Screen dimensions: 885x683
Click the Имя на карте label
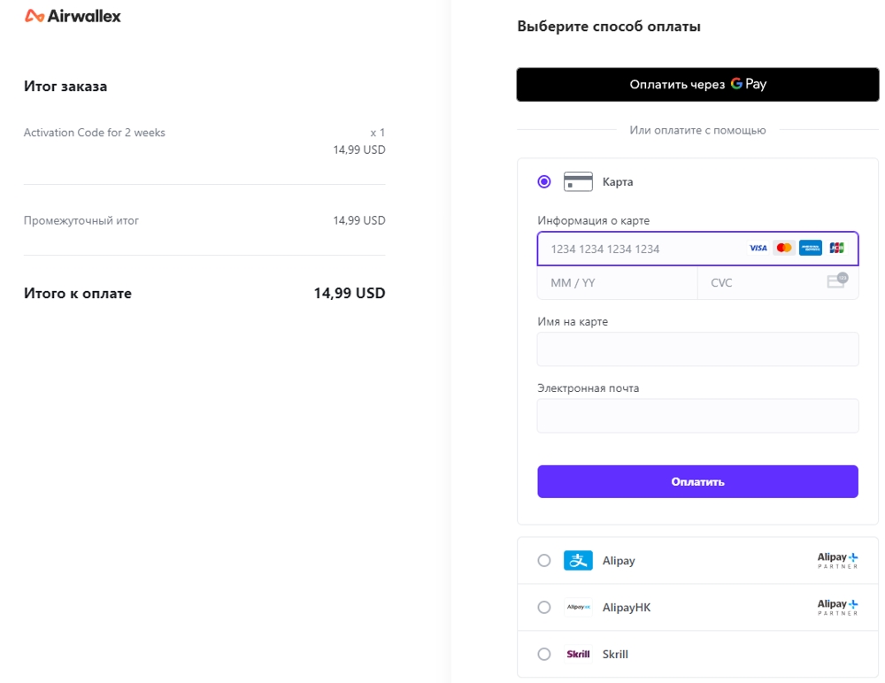click(573, 322)
